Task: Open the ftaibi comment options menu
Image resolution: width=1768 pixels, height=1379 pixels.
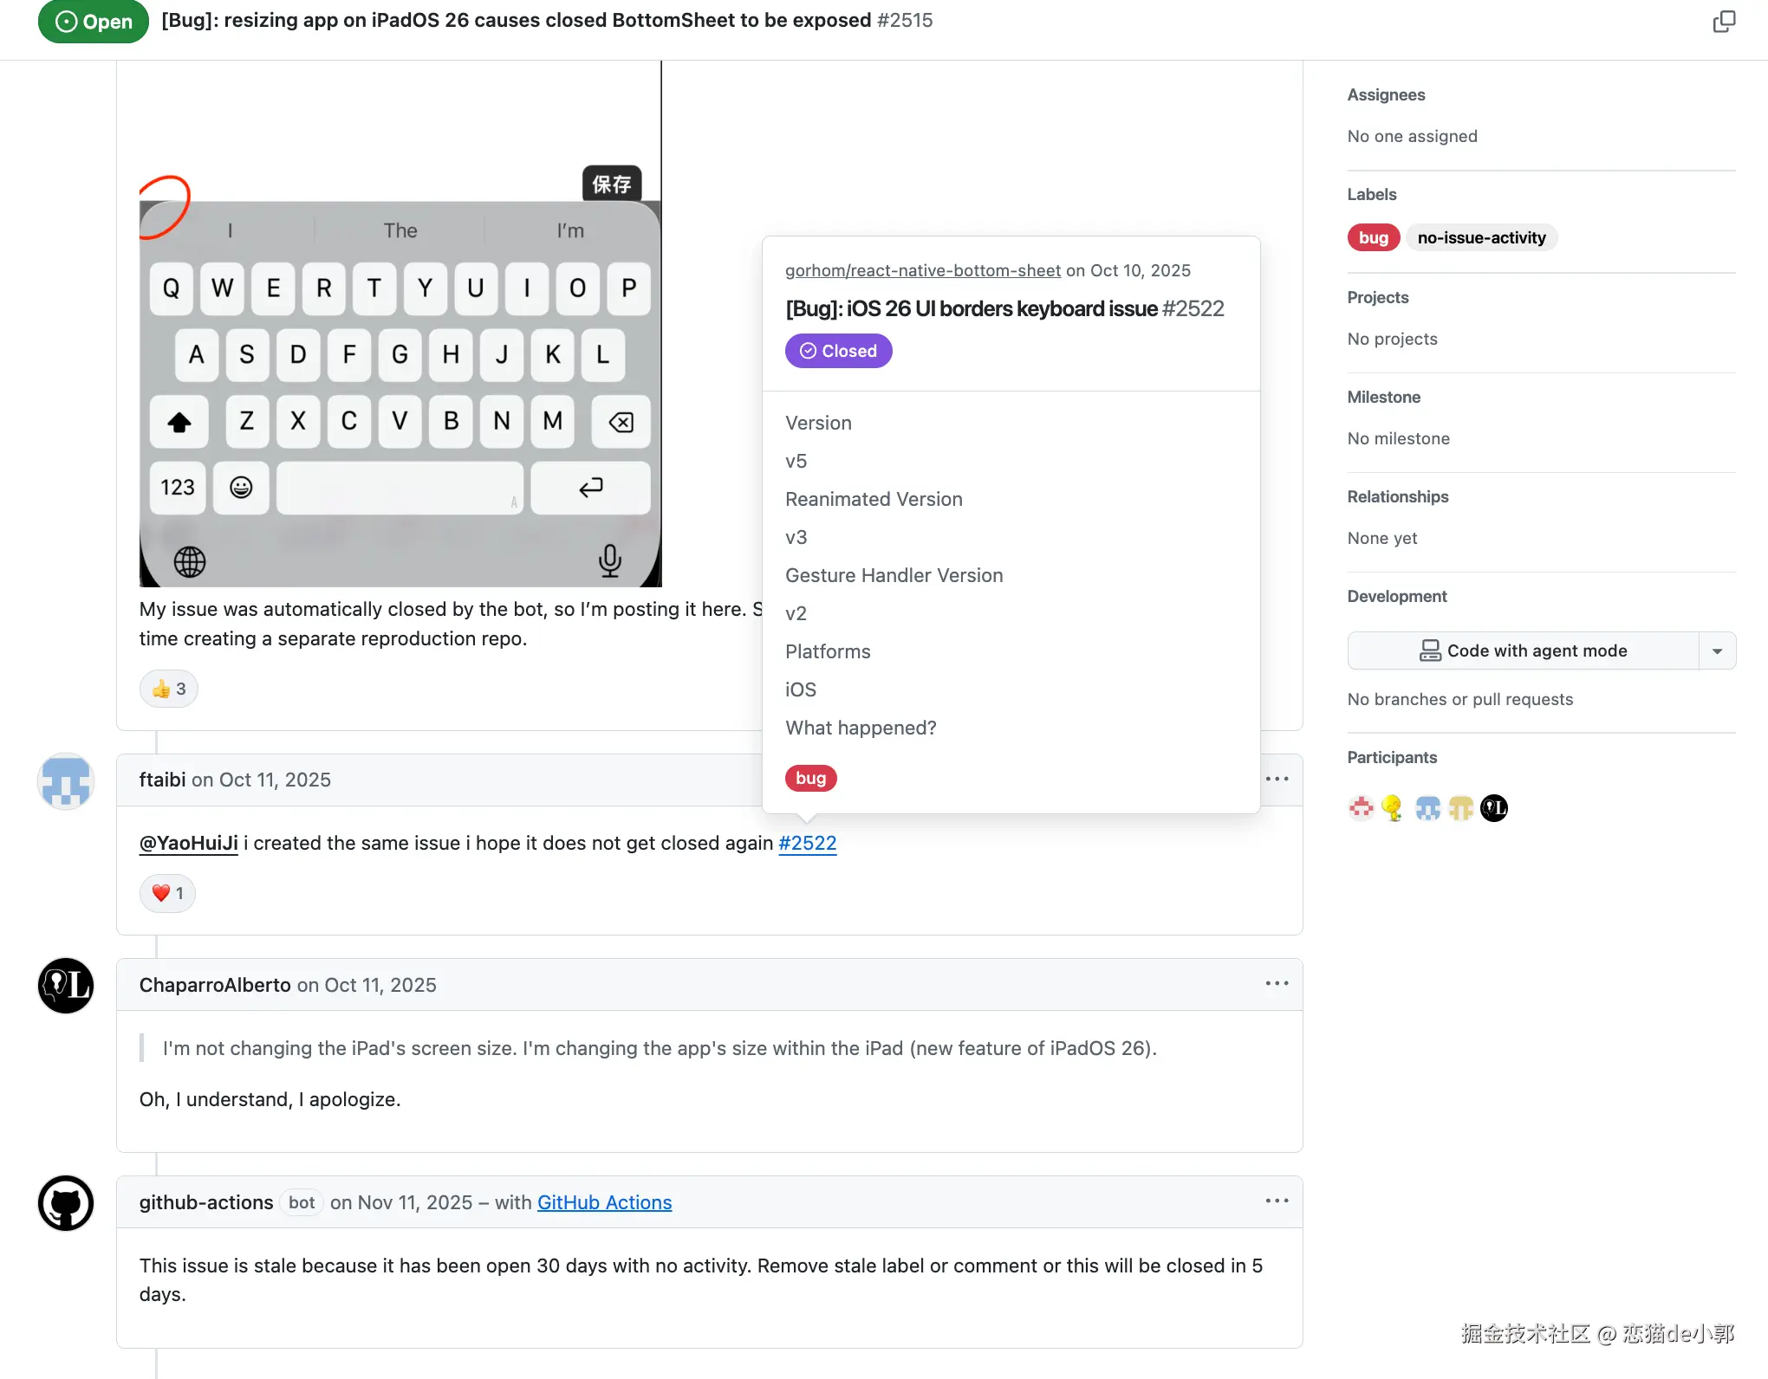Action: click(x=1277, y=779)
